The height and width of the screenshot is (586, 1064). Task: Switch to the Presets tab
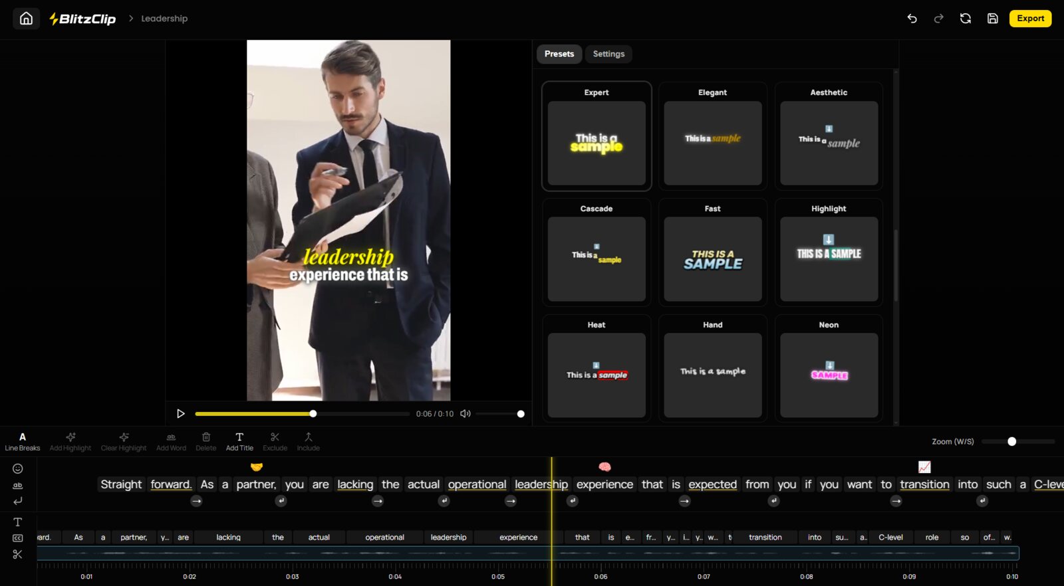[559, 54]
